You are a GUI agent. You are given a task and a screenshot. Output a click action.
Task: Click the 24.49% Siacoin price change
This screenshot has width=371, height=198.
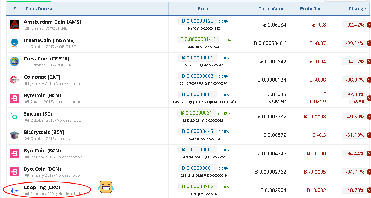(x=223, y=113)
